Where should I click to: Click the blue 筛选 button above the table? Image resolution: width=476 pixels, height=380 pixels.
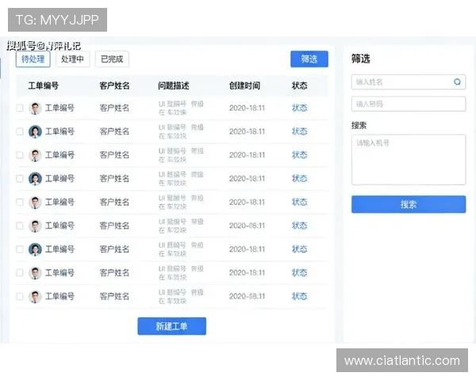309,59
